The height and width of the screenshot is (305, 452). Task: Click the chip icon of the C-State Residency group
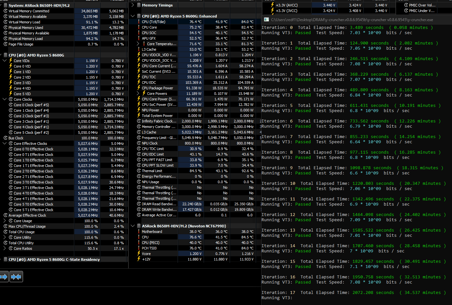[5, 260]
